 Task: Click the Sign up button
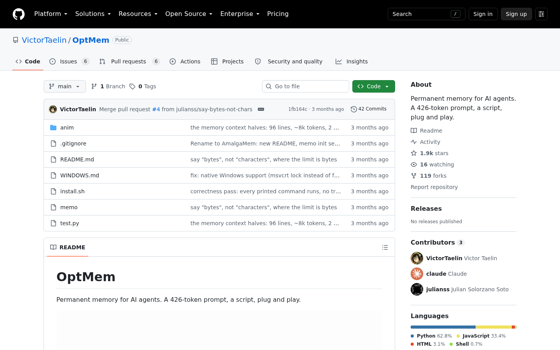[x=516, y=14]
